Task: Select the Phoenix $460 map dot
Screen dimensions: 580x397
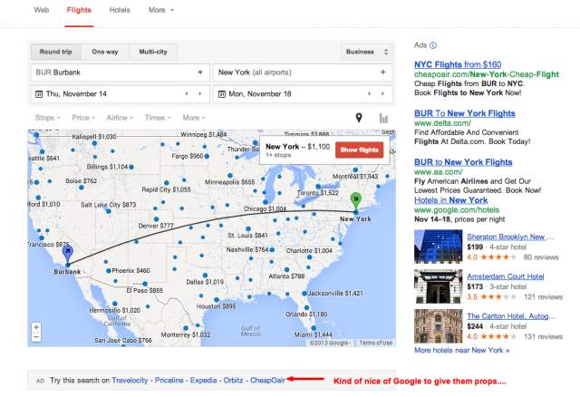Action: pos(109,271)
